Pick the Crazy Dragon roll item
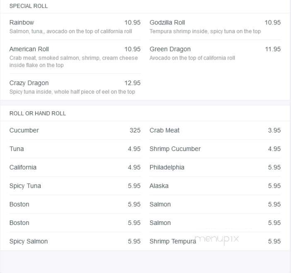The image size is (291, 273). 75,87
